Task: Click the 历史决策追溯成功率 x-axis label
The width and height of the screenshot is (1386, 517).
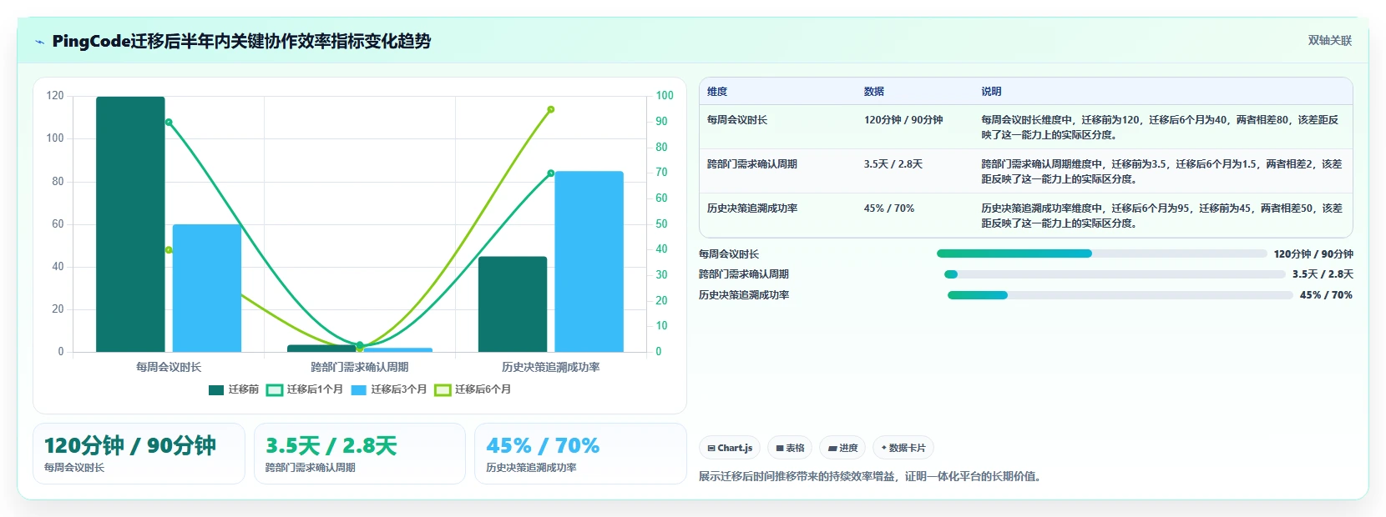Action: [x=551, y=367]
